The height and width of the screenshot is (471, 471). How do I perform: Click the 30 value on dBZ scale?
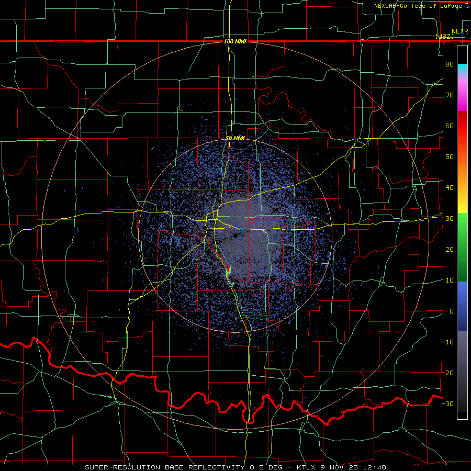(450, 218)
